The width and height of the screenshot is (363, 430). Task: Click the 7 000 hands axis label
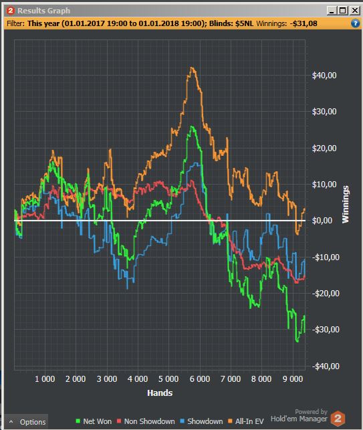pyautogui.click(x=231, y=379)
